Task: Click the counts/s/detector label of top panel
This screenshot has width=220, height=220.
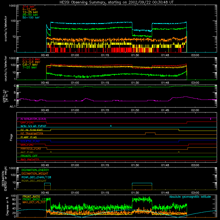Action: [x=5, y=29]
